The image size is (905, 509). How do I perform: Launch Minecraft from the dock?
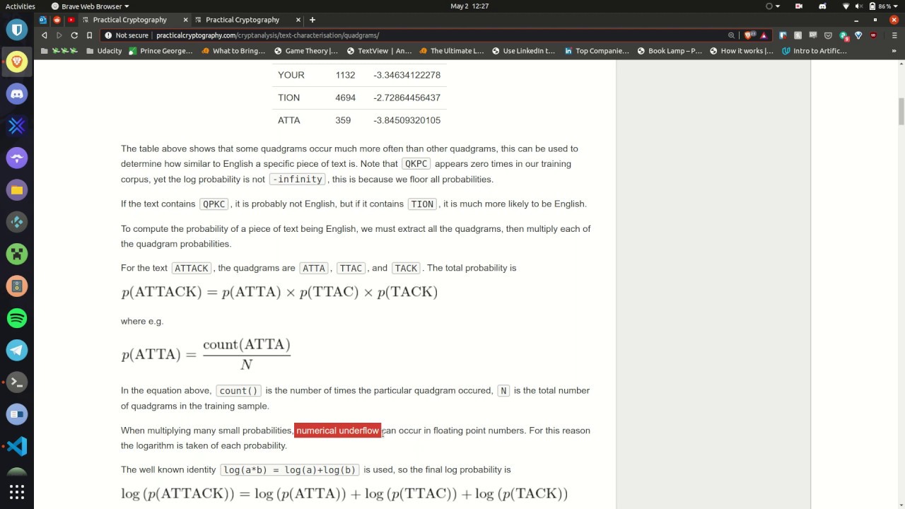tap(17, 254)
